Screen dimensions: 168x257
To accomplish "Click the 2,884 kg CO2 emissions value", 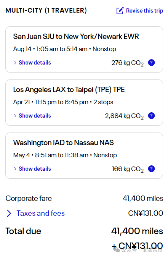I will click(124, 116).
